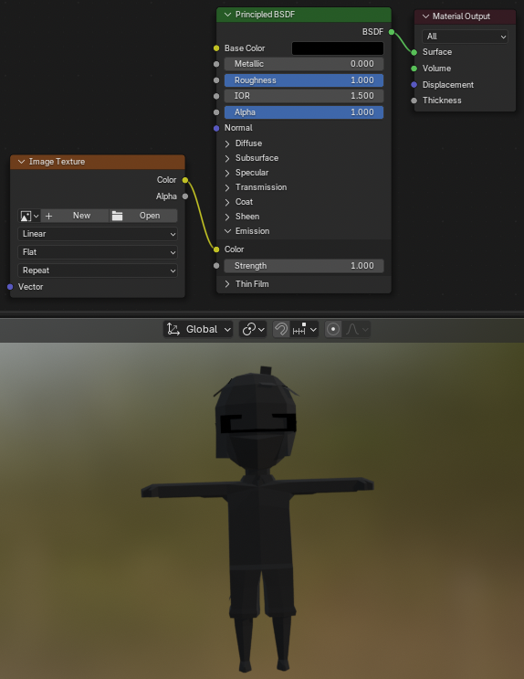Toggle proportional editing circle icon
Viewport: 524px width, 679px height.
(333, 329)
